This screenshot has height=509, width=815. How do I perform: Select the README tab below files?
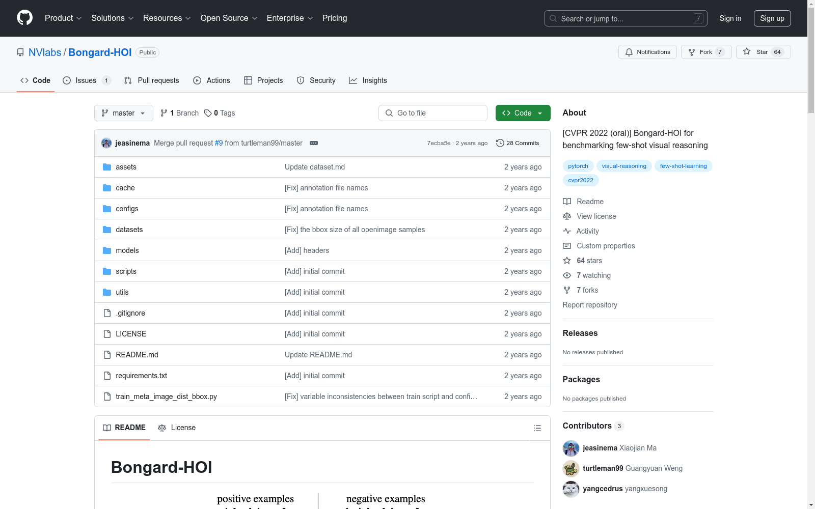pyautogui.click(x=124, y=428)
